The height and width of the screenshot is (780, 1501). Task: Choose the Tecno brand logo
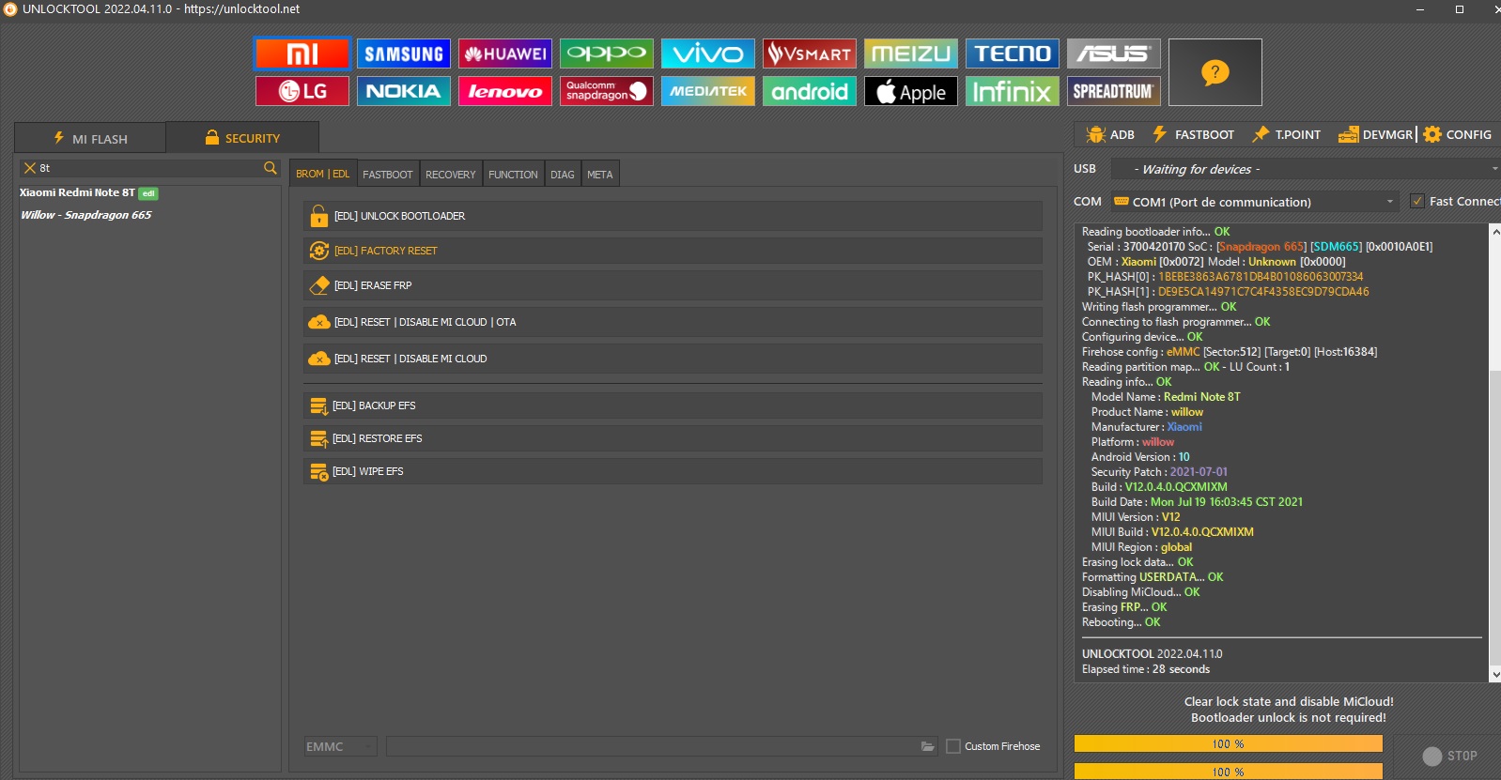(1013, 54)
